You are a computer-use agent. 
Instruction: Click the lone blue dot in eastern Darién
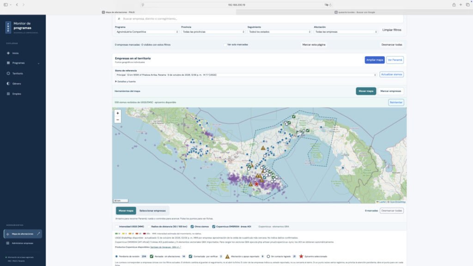pos(343,168)
